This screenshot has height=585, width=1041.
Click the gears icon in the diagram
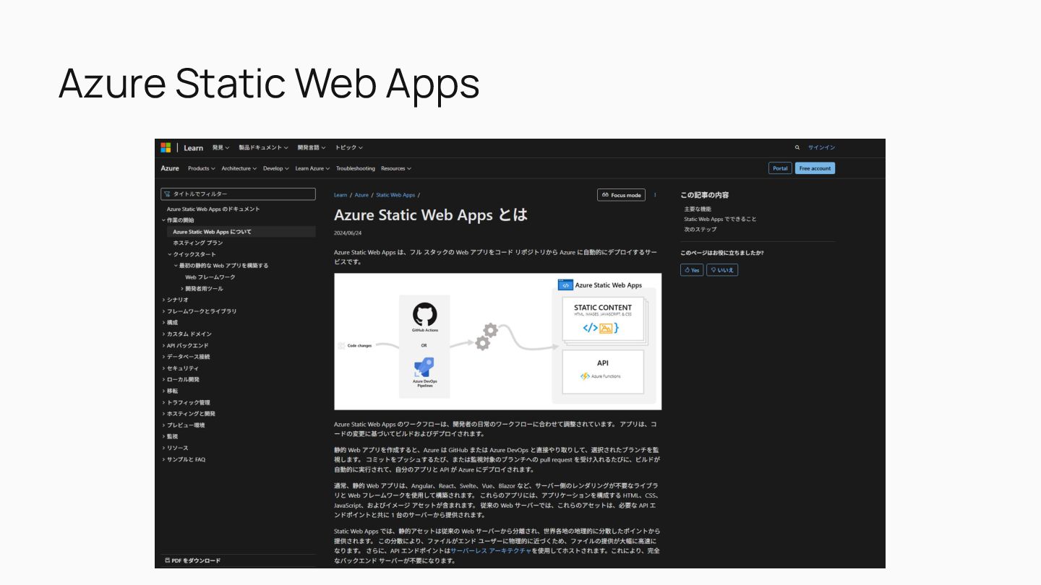487,337
